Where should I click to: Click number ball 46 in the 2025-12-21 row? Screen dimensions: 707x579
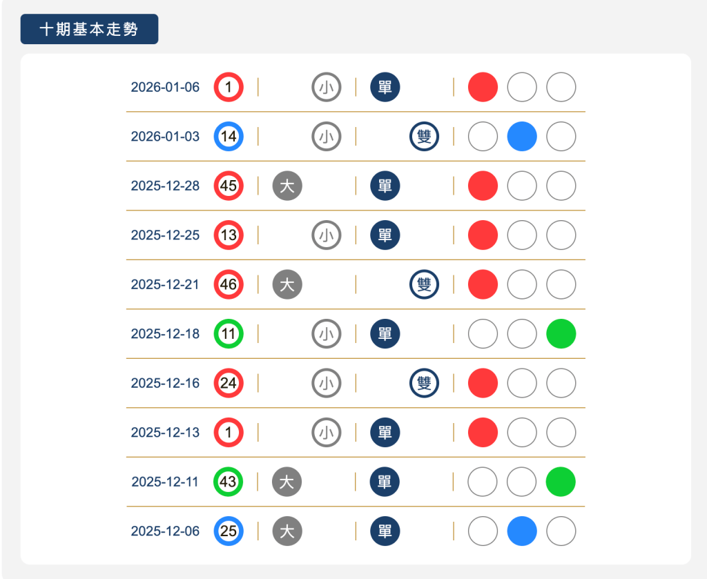pyautogui.click(x=229, y=284)
